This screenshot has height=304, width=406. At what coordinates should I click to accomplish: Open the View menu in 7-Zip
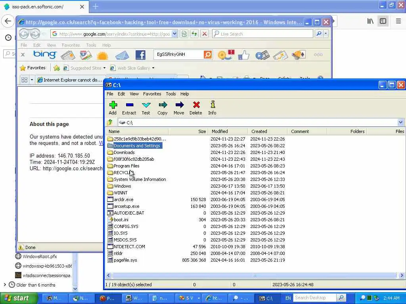[134, 94]
